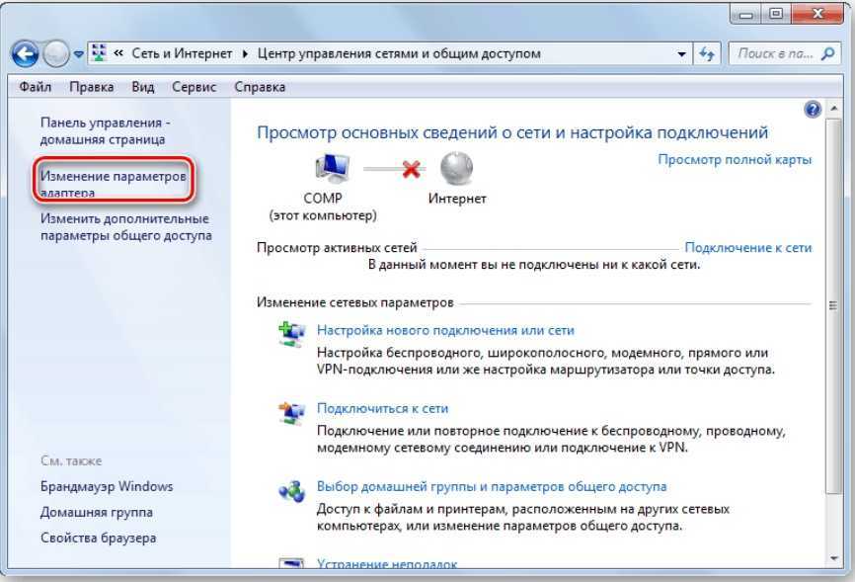Close the window with red X
Viewport: 855px width, 582px height.
pyautogui.click(x=816, y=14)
